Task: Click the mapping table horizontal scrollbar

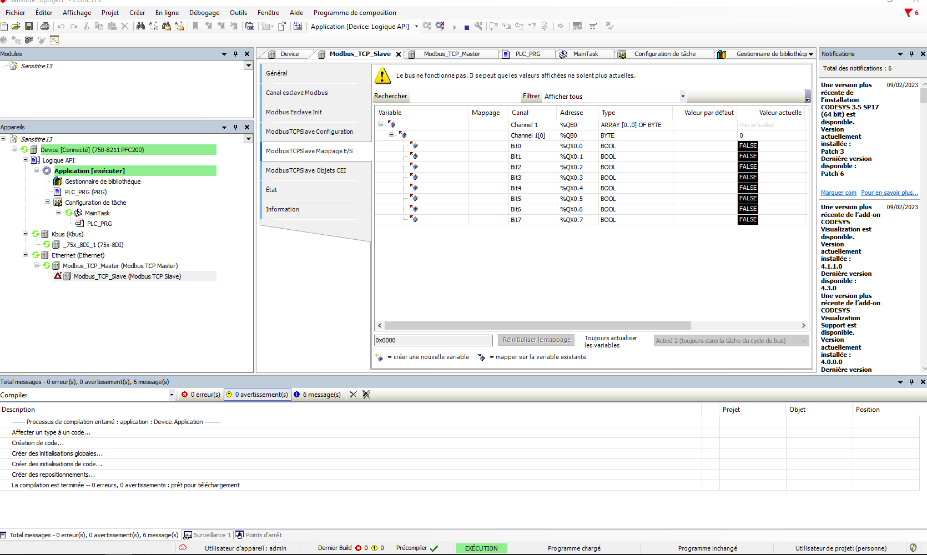Action: click(537, 326)
